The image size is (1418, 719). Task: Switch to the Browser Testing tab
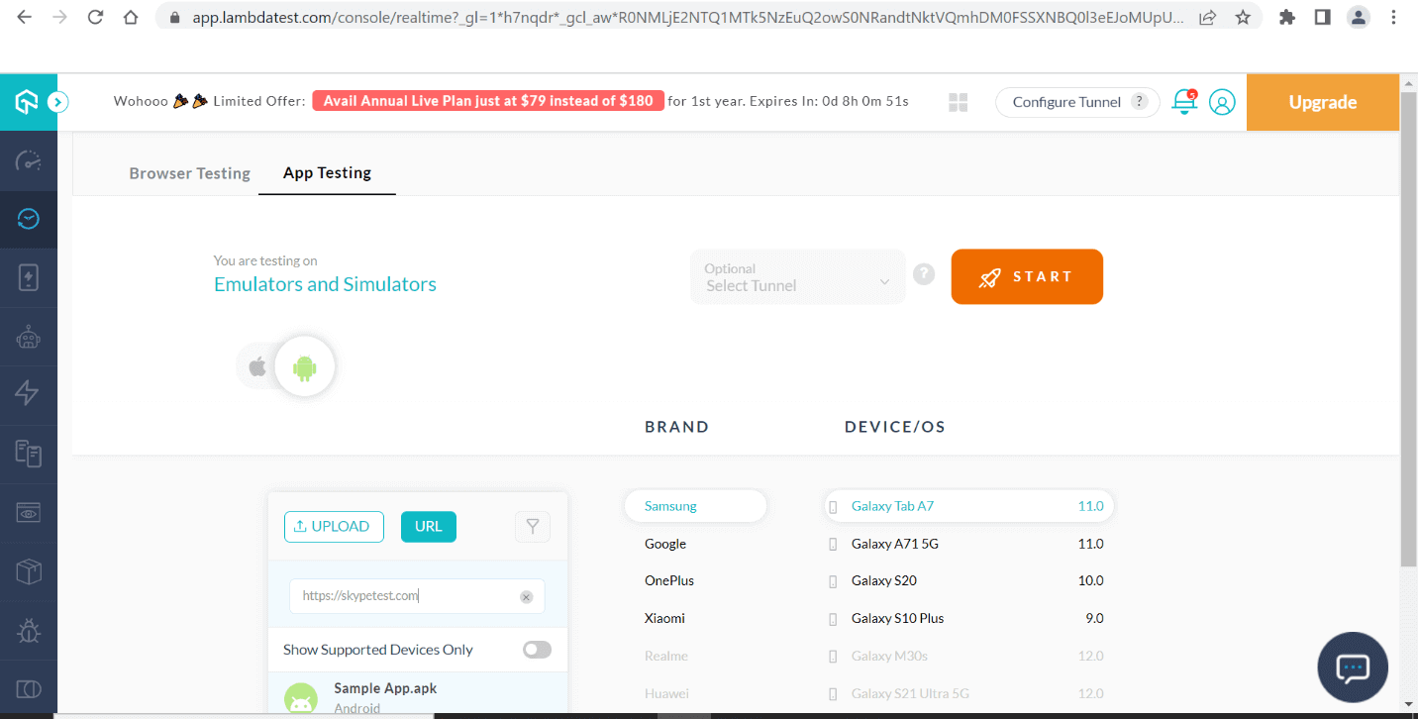point(189,173)
